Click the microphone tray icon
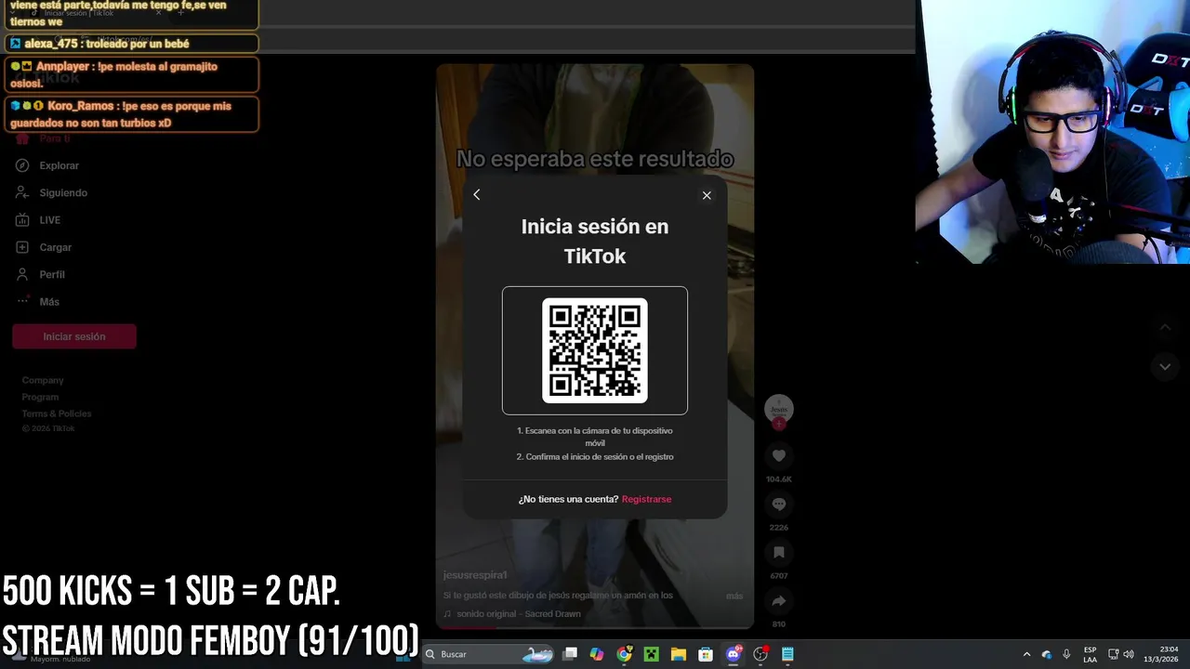 [x=1066, y=654]
